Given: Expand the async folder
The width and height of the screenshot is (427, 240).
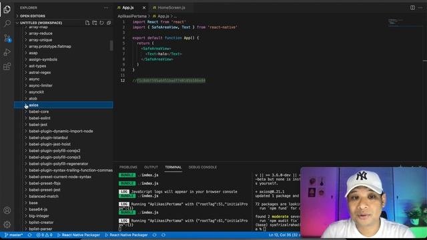Looking at the screenshot, I should pos(26,79).
